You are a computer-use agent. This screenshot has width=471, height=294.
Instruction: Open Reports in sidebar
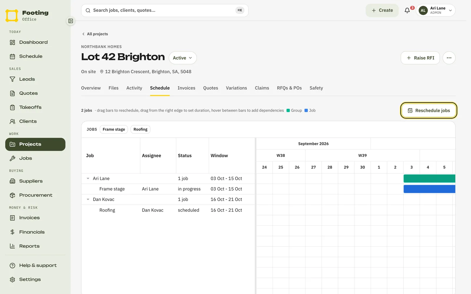coord(35,246)
